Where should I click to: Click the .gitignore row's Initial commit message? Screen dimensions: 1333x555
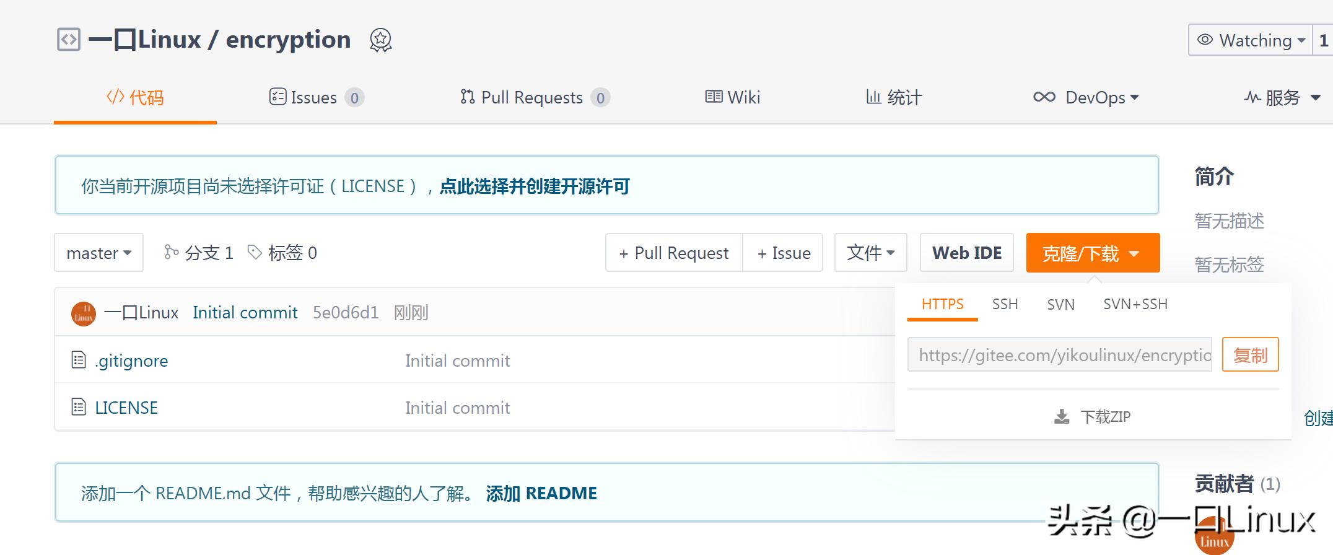pyautogui.click(x=458, y=361)
